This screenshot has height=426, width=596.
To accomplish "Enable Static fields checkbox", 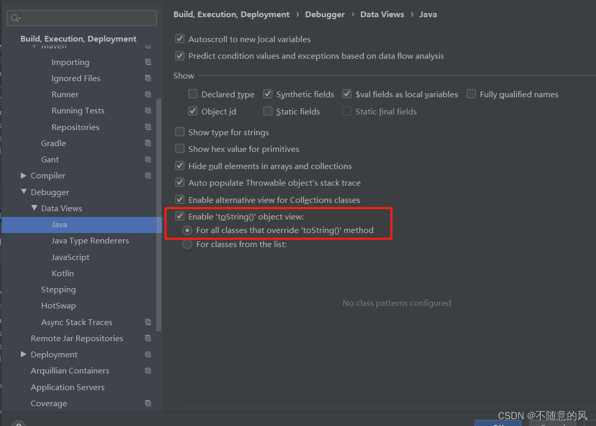I will (268, 111).
